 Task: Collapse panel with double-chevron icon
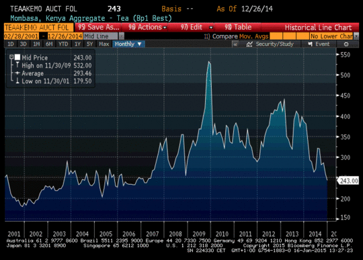point(235,44)
